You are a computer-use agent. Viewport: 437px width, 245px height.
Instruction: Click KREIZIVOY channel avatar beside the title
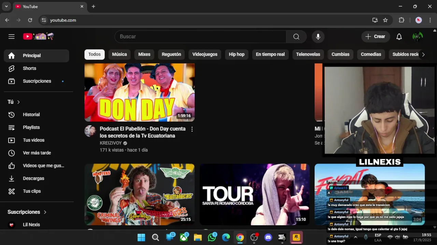point(90,131)
